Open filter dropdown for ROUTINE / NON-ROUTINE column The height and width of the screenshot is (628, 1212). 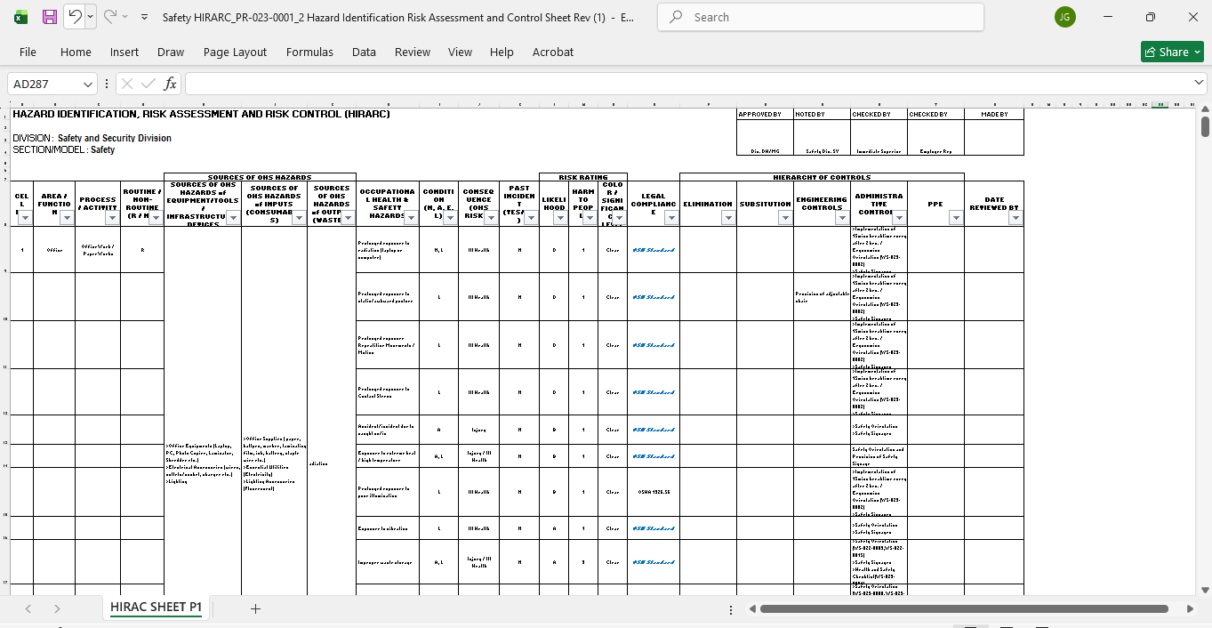click(x=156, y=218)
